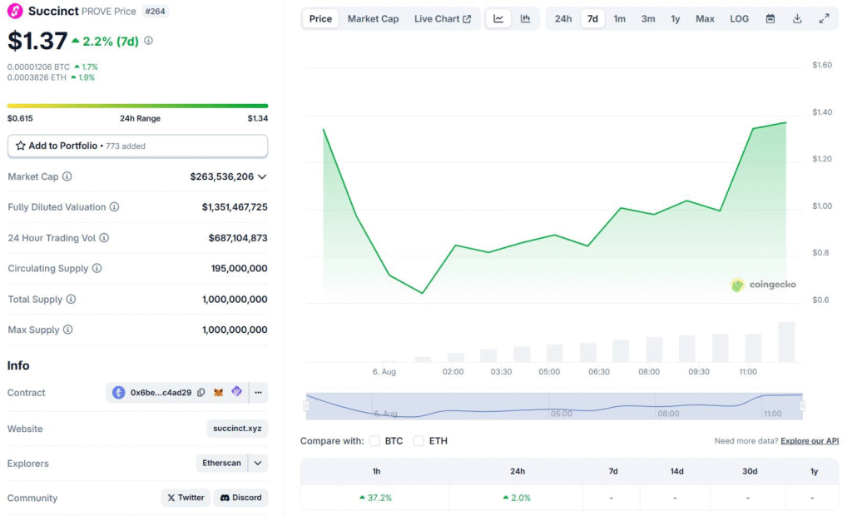Click Add to Portfolio button
Viewport: 852px width, 516px height.
[137, 146]
